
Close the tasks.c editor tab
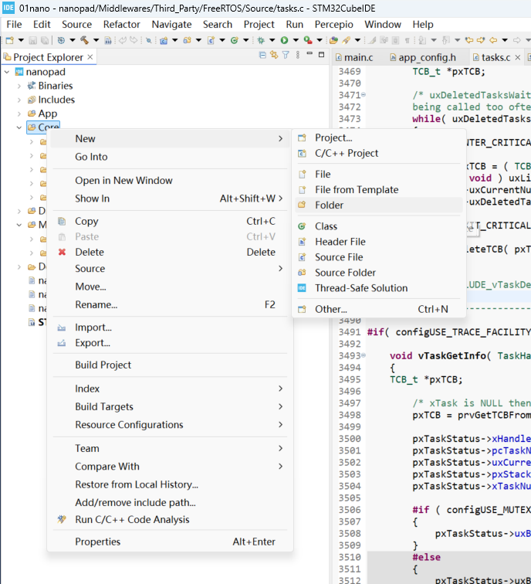tap(518, 57)
